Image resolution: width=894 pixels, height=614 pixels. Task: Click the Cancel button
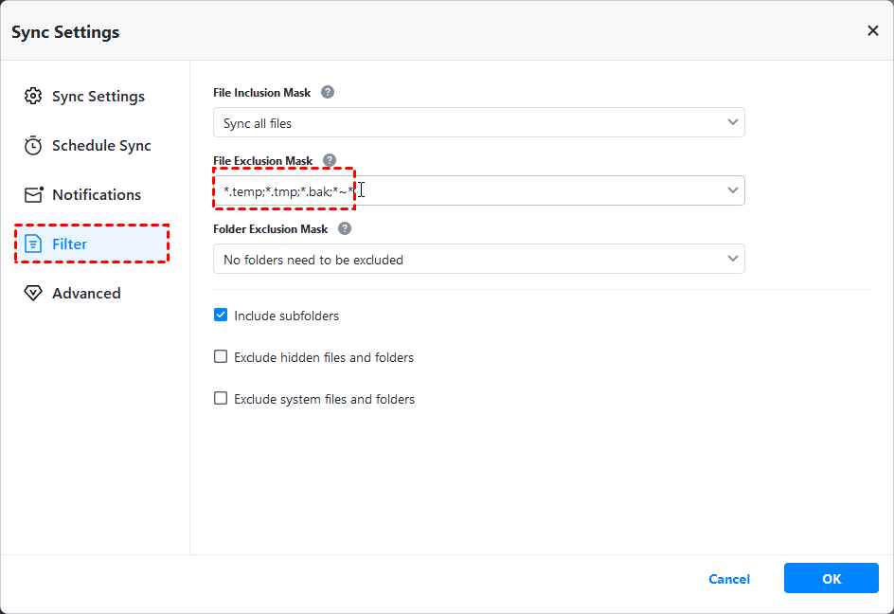pyautogui.click(x=729, y=579)
